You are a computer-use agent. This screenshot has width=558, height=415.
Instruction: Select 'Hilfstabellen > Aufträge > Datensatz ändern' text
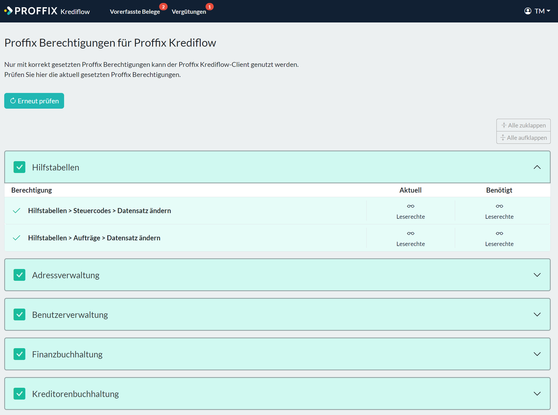point(94,238)
